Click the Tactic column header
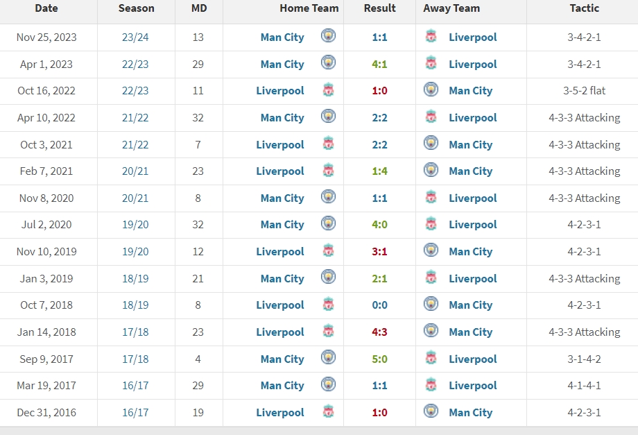Image resolution: width=638 pixels, height=435 pixels. [x=583, y=8]
